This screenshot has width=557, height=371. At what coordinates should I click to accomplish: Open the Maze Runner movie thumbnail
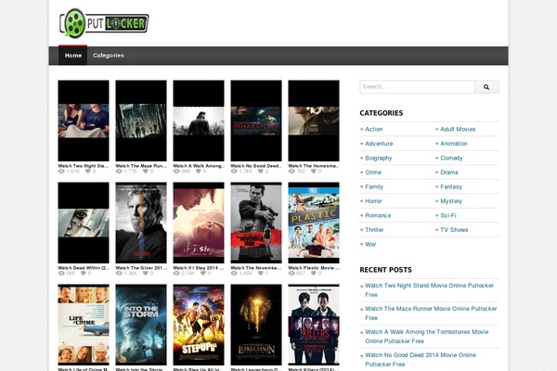click(x=141, y=121)
